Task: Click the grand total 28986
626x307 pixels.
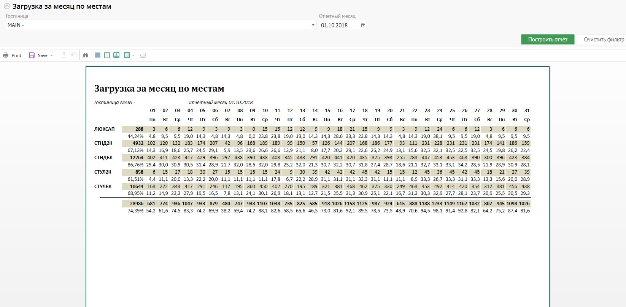Action: click(x=137, y=204)
